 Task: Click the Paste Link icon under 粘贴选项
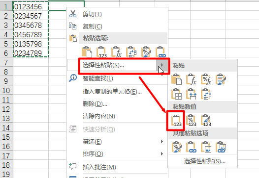click(161, 52)
